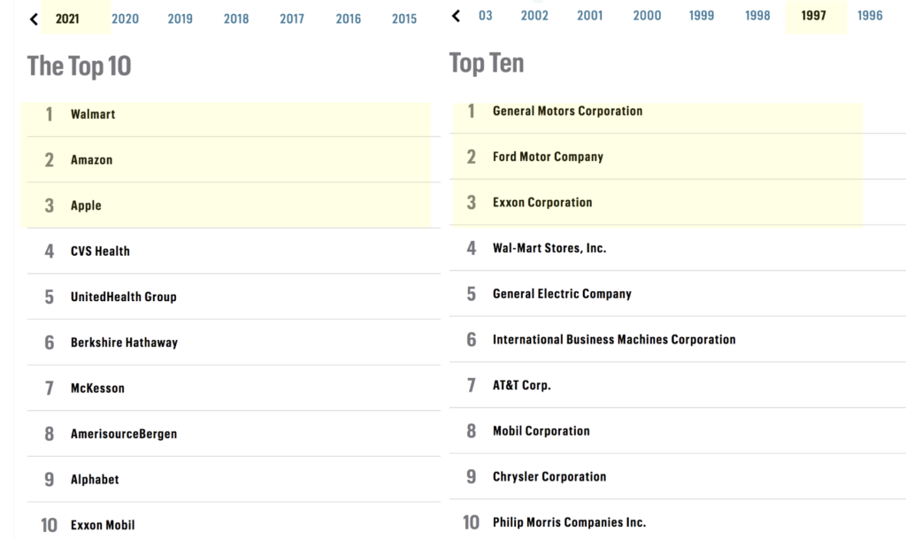Click the left chevron beside 03
The width and height of the screenshot is (906, 540).
(x=457, y=16)
